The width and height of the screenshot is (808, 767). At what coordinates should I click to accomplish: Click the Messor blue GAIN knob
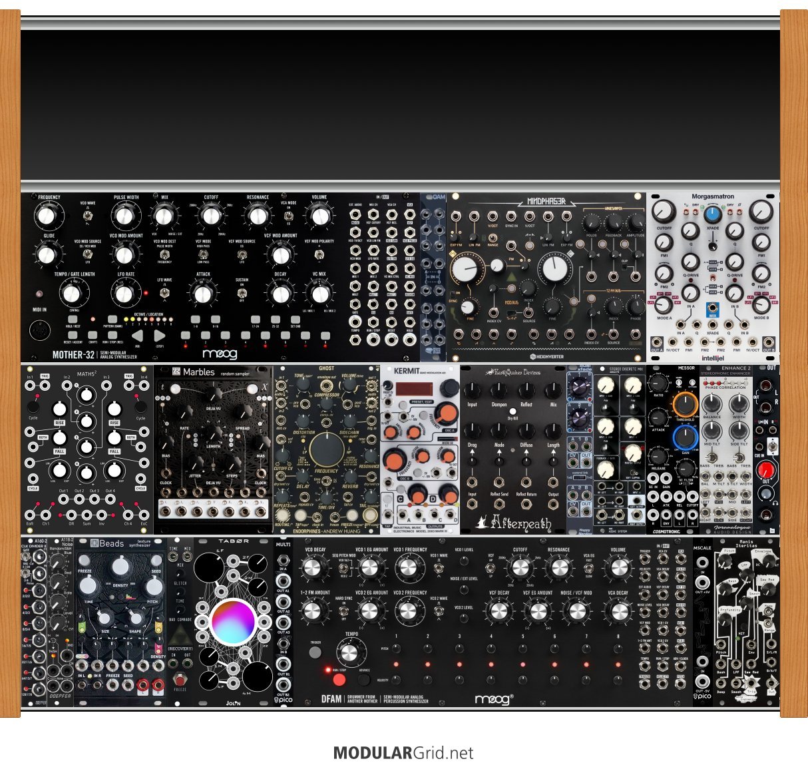coord(686,437)
